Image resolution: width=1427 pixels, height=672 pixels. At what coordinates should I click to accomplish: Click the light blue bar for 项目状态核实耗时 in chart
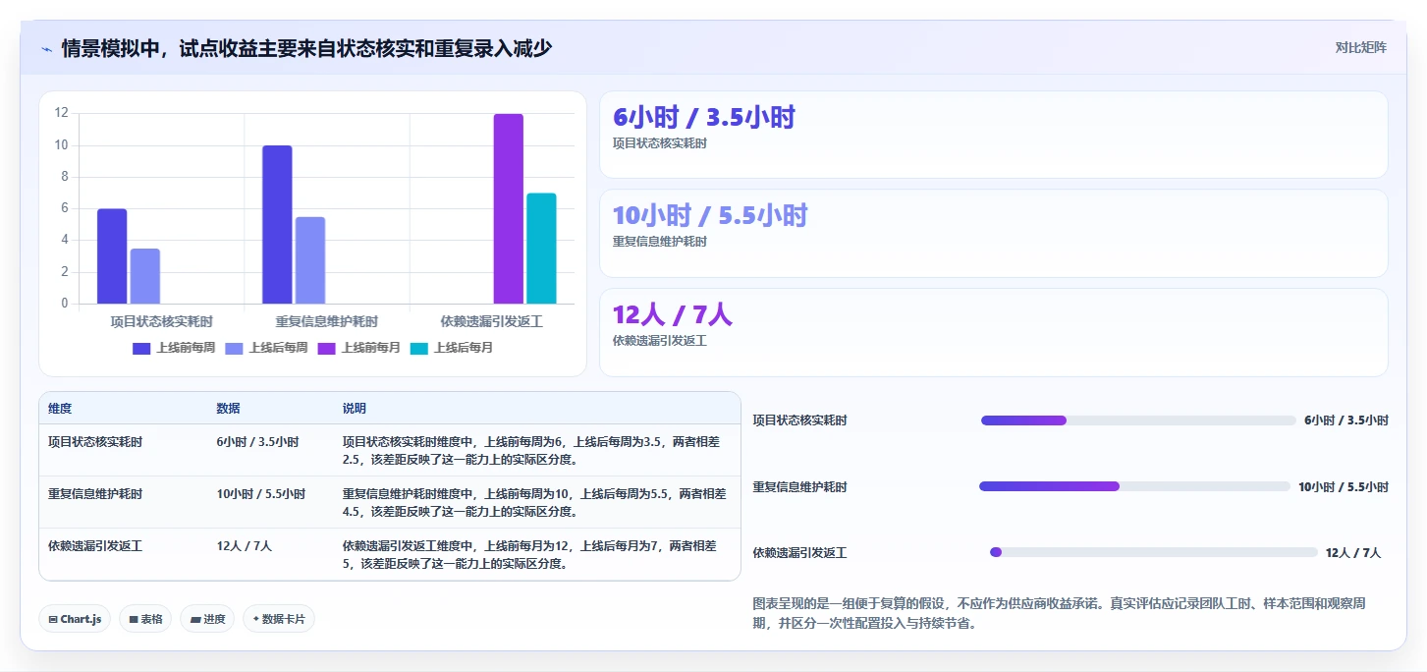click(145, 276)
